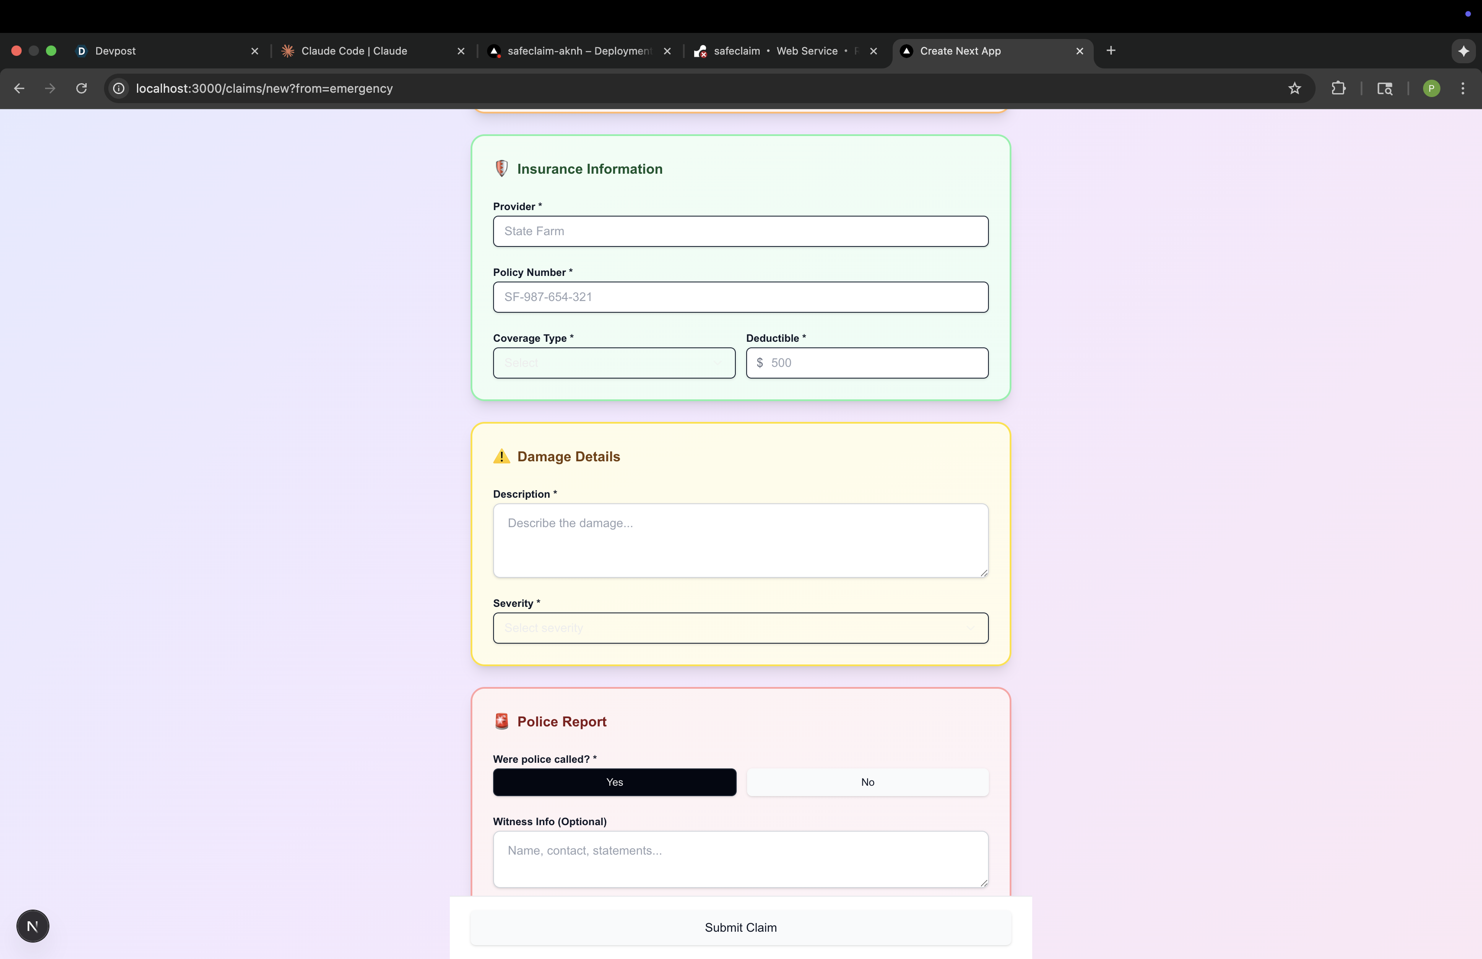Expand the Select severity dropdown
Viewport: 1482px width, 959px height.
[x=741, y=628]
